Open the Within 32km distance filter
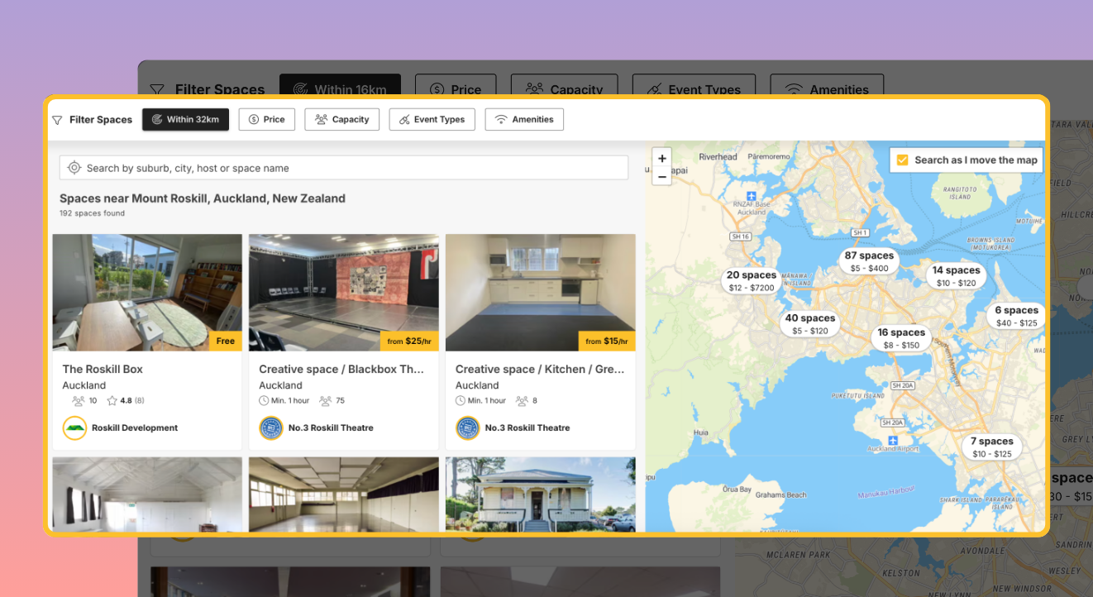1093x597 pixels. [x=185, y=119]
